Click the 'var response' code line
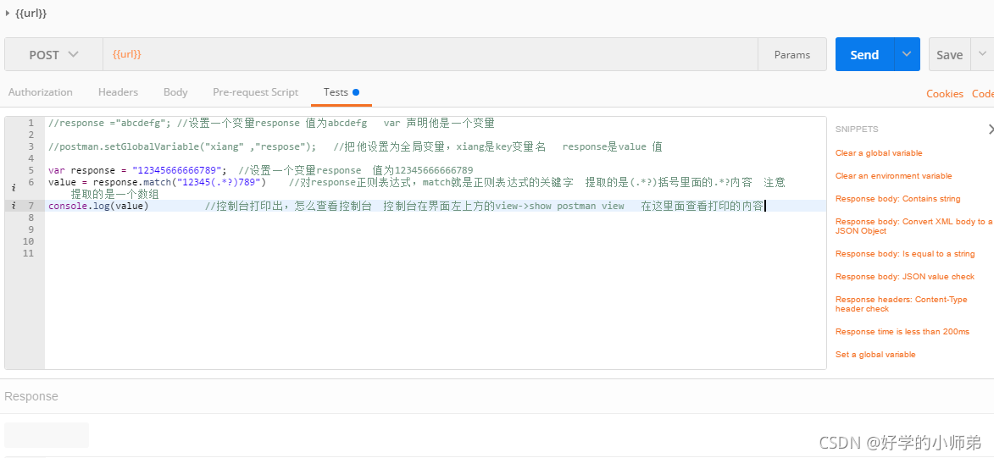994x458 pixels. click(260, 170)
